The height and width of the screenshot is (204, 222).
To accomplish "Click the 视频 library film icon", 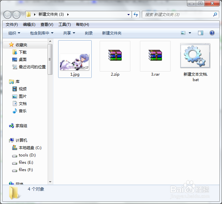I will tap(15, 89).
